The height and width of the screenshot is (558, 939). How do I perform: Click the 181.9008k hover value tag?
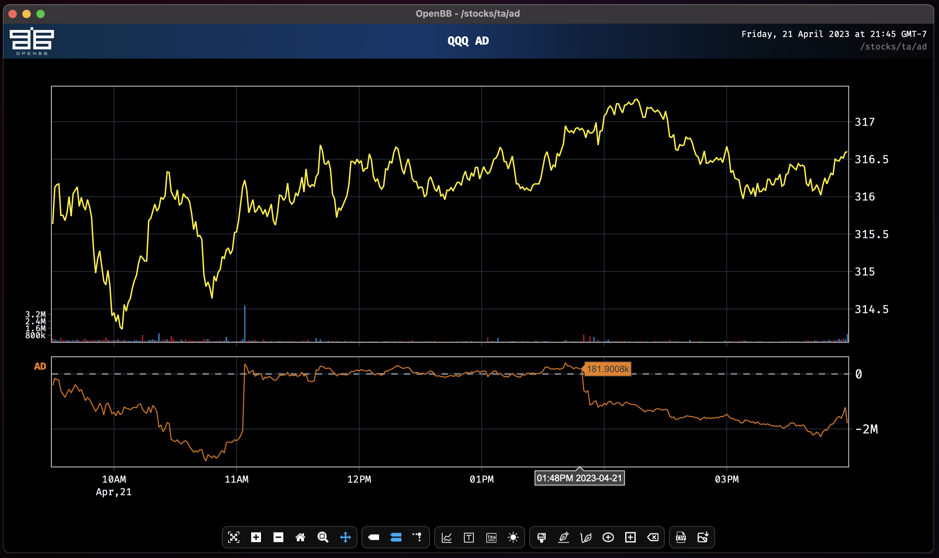(607, 369)
